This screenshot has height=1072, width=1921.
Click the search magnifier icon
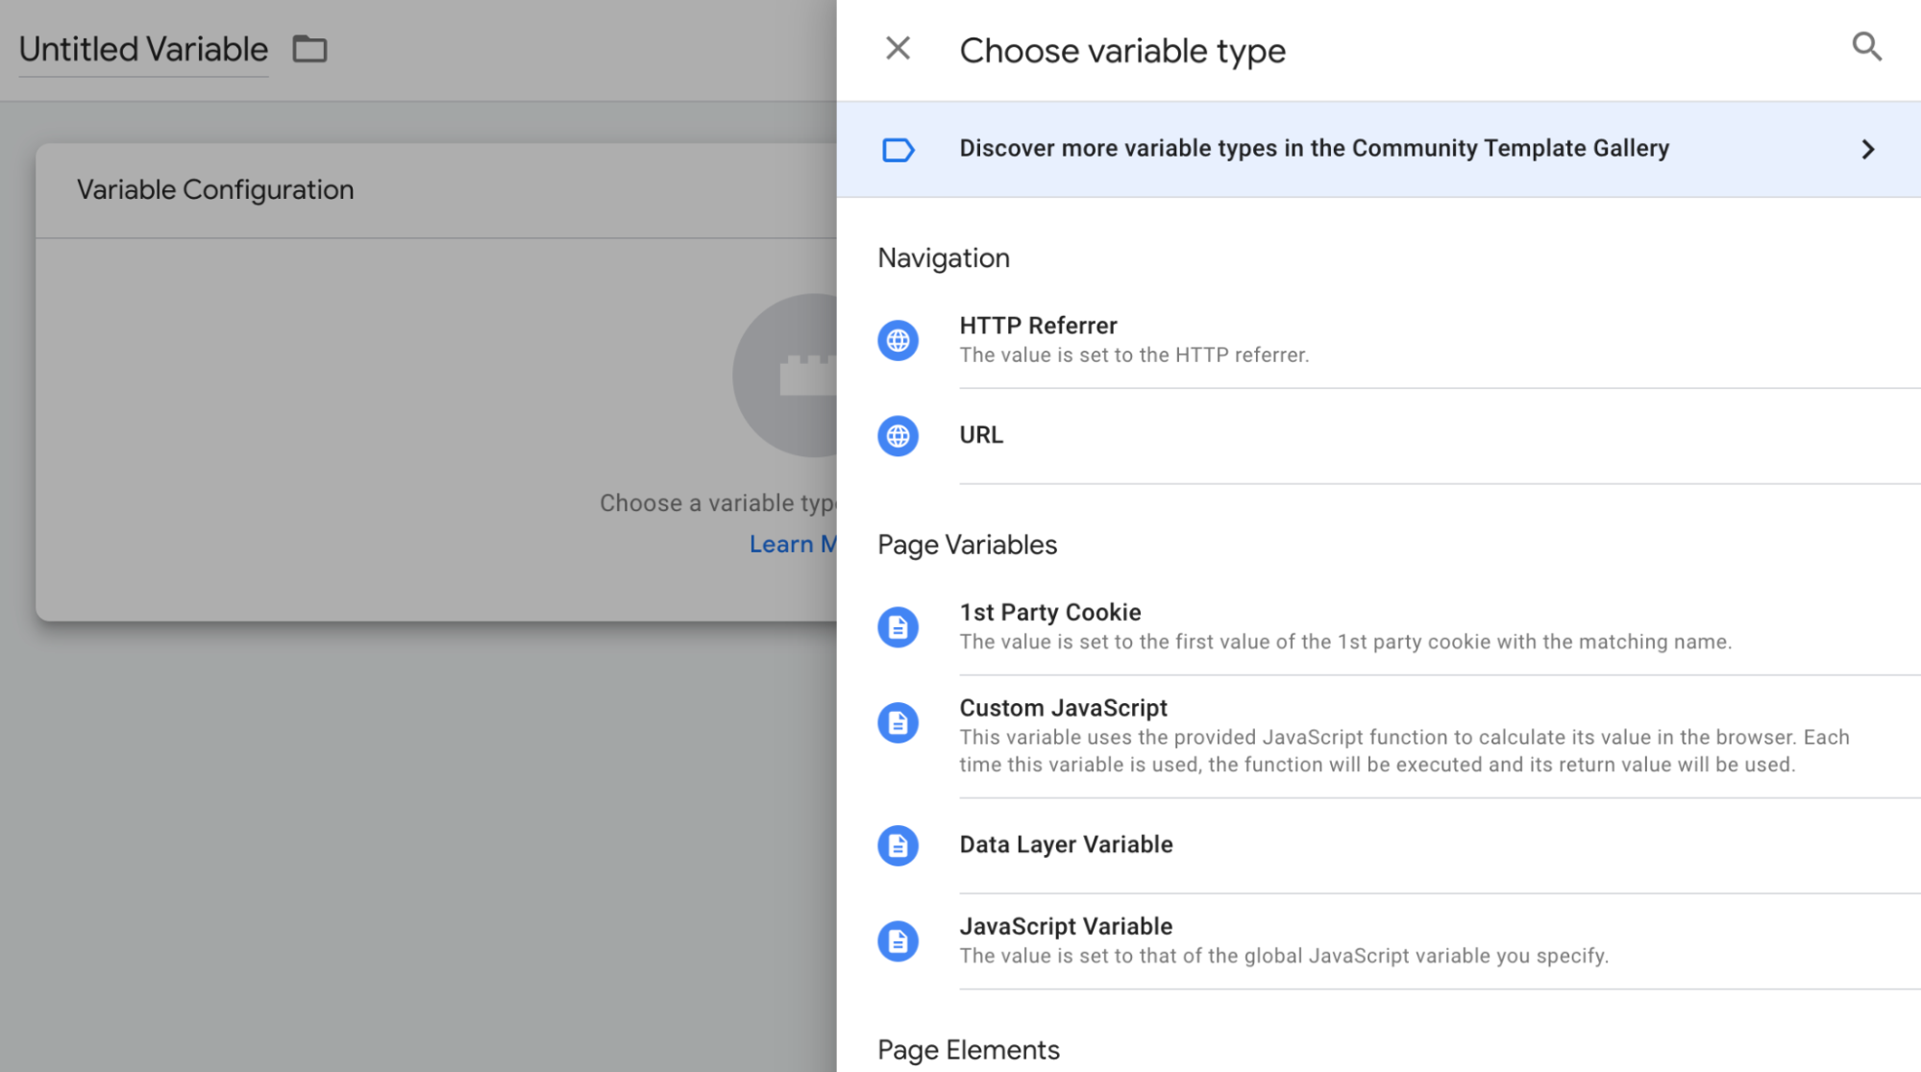pos(1866,46)
